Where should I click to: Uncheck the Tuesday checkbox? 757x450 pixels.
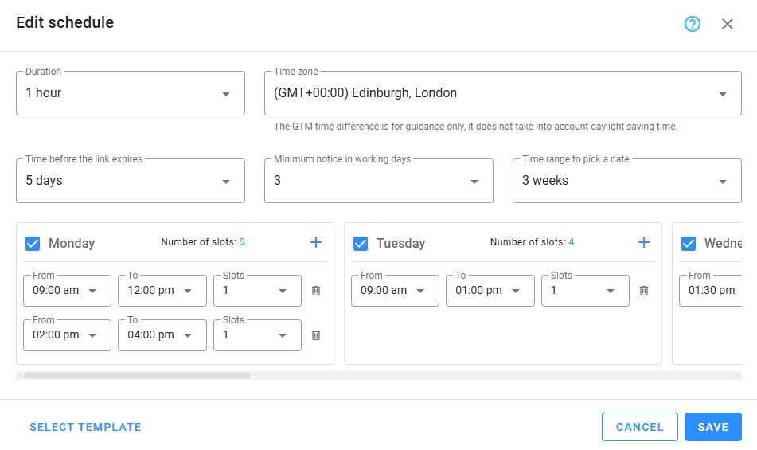tap(361, 243)
